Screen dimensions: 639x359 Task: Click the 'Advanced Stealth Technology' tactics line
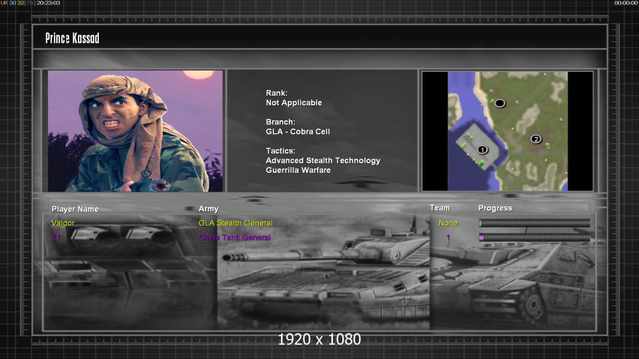pos(323,160)
